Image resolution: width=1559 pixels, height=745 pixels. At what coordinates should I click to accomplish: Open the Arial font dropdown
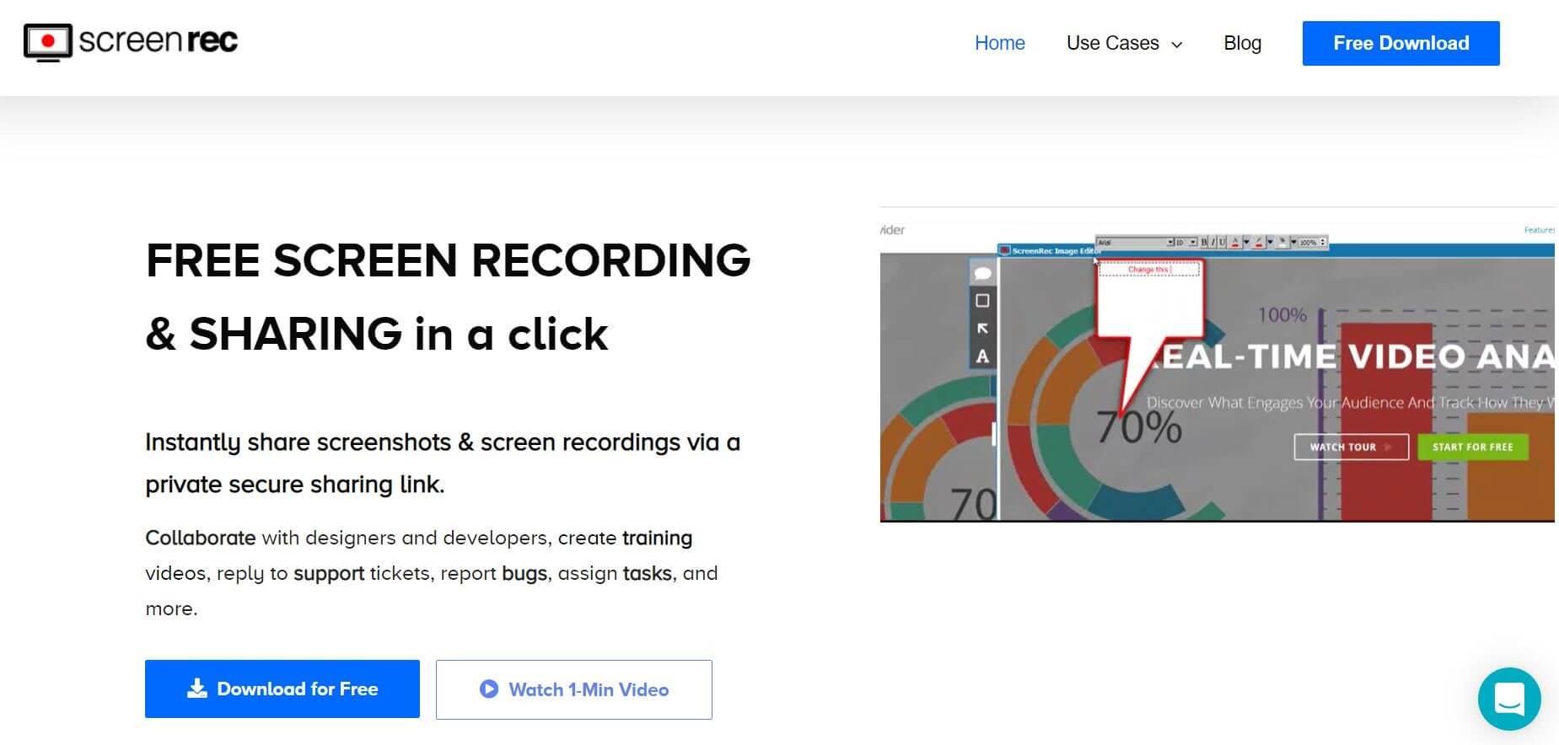coord(1135,243)
